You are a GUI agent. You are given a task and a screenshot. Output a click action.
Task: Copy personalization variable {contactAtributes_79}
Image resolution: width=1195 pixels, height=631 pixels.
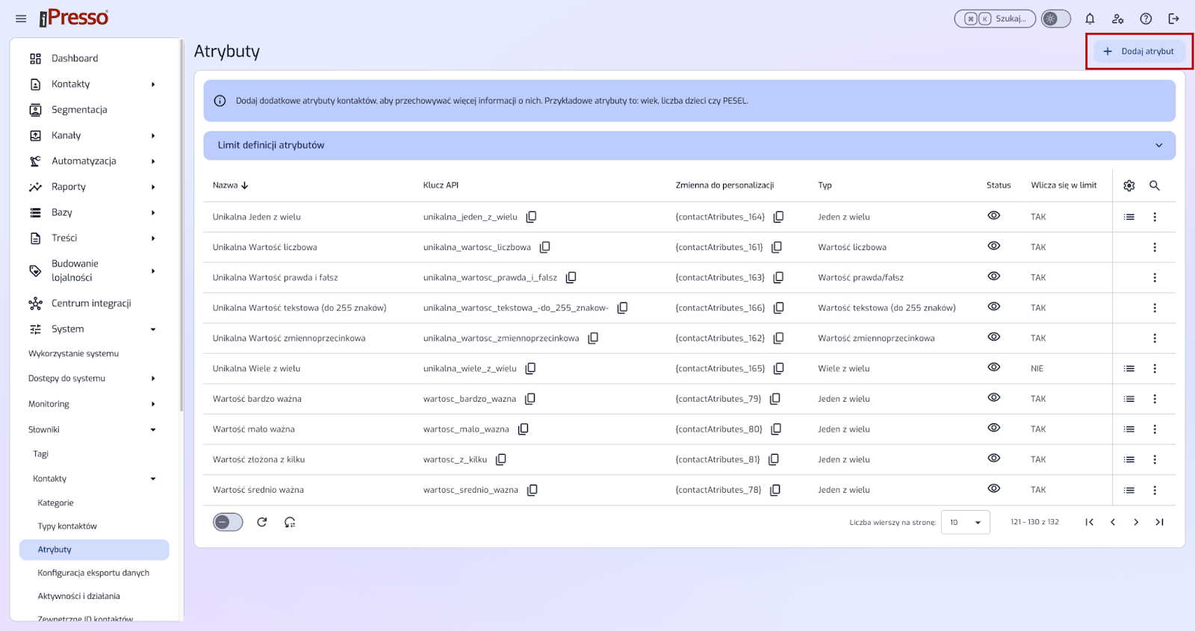[x=775, y=399]
